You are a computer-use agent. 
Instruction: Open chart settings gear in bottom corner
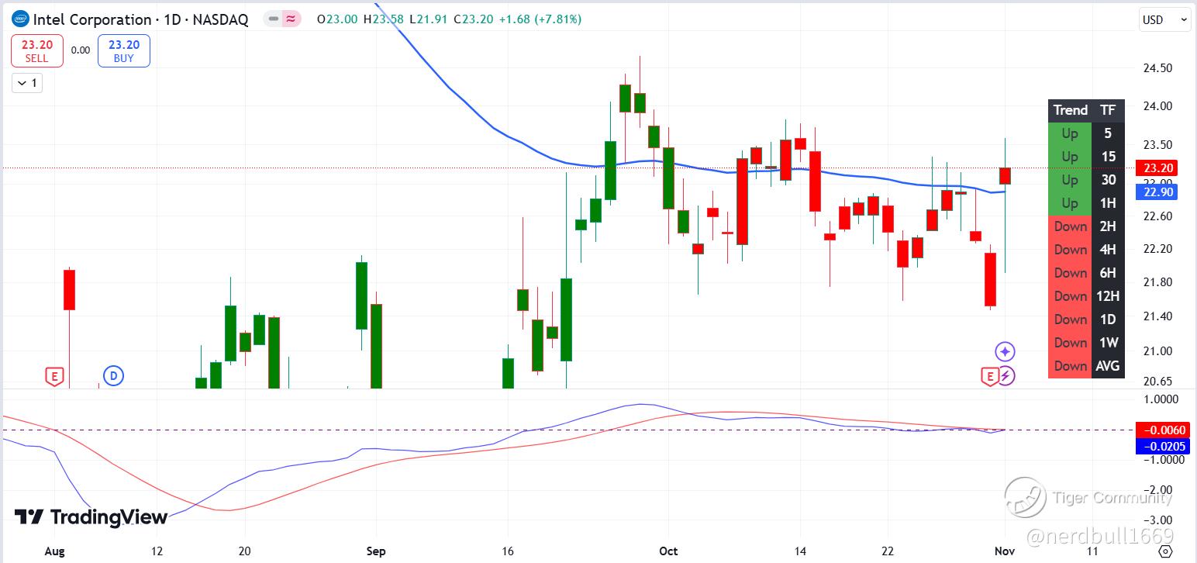tap(1165, 551)
